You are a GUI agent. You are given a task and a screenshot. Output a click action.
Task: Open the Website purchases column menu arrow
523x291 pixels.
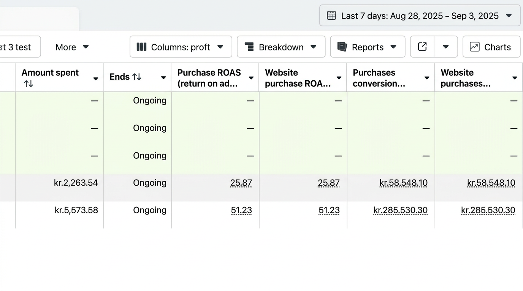[515, 78]
